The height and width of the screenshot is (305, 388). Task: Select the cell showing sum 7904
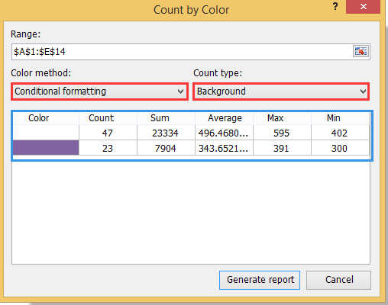coord(166,148)
